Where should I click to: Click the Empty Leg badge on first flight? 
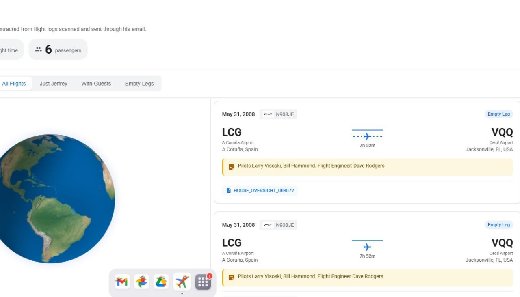click(498, 114)
